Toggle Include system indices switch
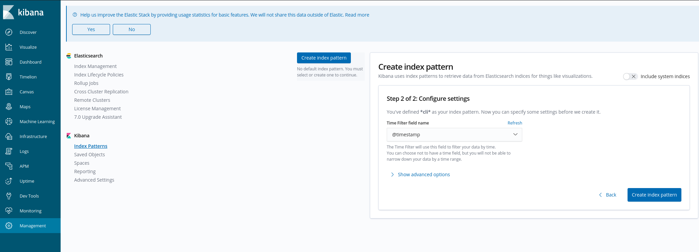This screenshot has width=699, height=252. coord(630,76)
